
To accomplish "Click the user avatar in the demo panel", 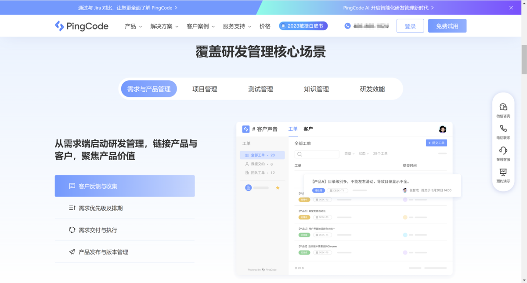I will pyautogui.click(x=443, y=129).
